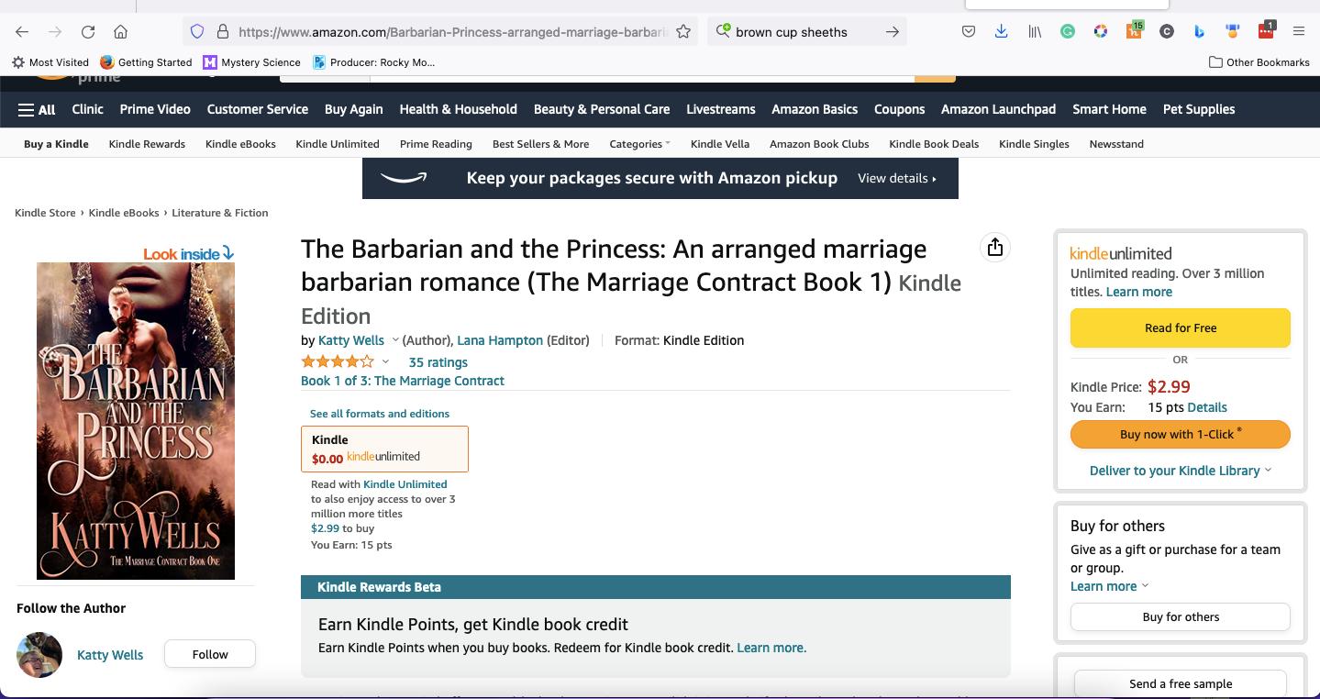Image resolution: width=1320 pixels, height=699 pixels.
Task: Go to Kindle eBooks tab
Action: (x=240, y=144)
